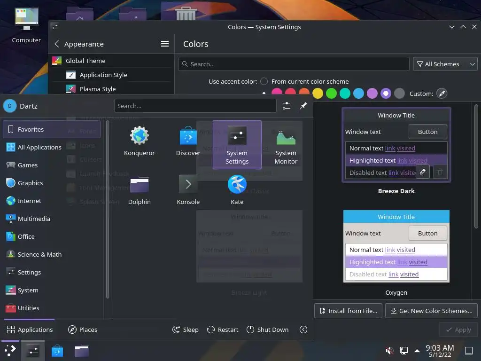Image resolution: width=481 pixels, height=361 pixels.
Task: Choose teal accent color swatch
Action: click(x=345, y=94)
